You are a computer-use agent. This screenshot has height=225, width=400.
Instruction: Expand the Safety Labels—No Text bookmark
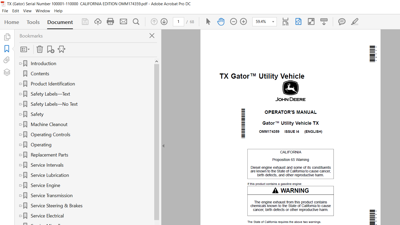coord(20,104)
